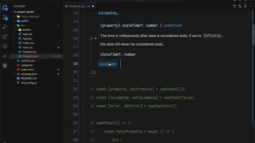This screenshot has width=255, height=143.
Task: Click line number 22 in the gutter
Action: pos(75,89)
